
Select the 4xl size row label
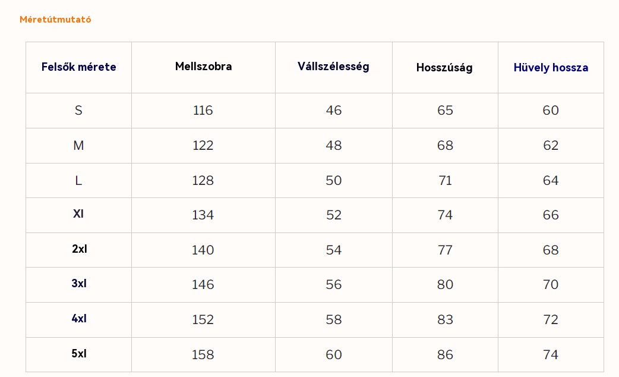coord(79,319)
